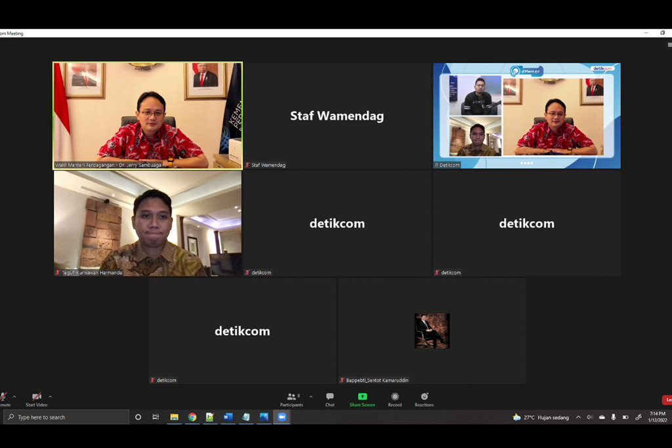Image resolution: width=672 pixels, height=448 pixels.
Task: Open File Explorer from taskbar
Action: point(174,417)
